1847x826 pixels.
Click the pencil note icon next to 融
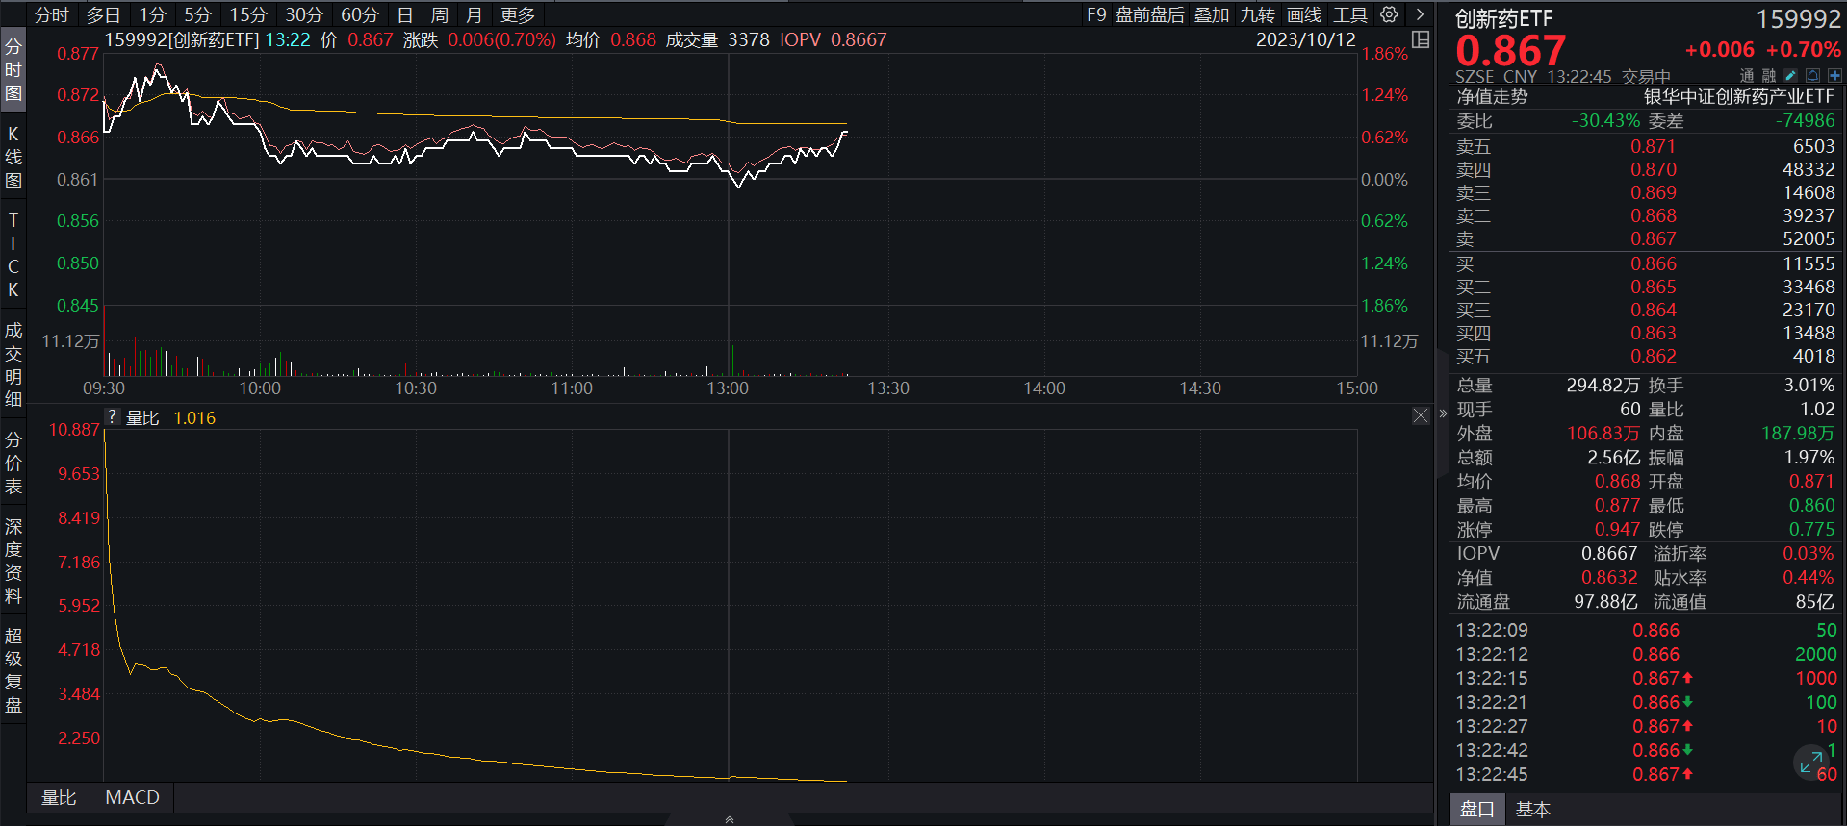tap(1790, 75)
